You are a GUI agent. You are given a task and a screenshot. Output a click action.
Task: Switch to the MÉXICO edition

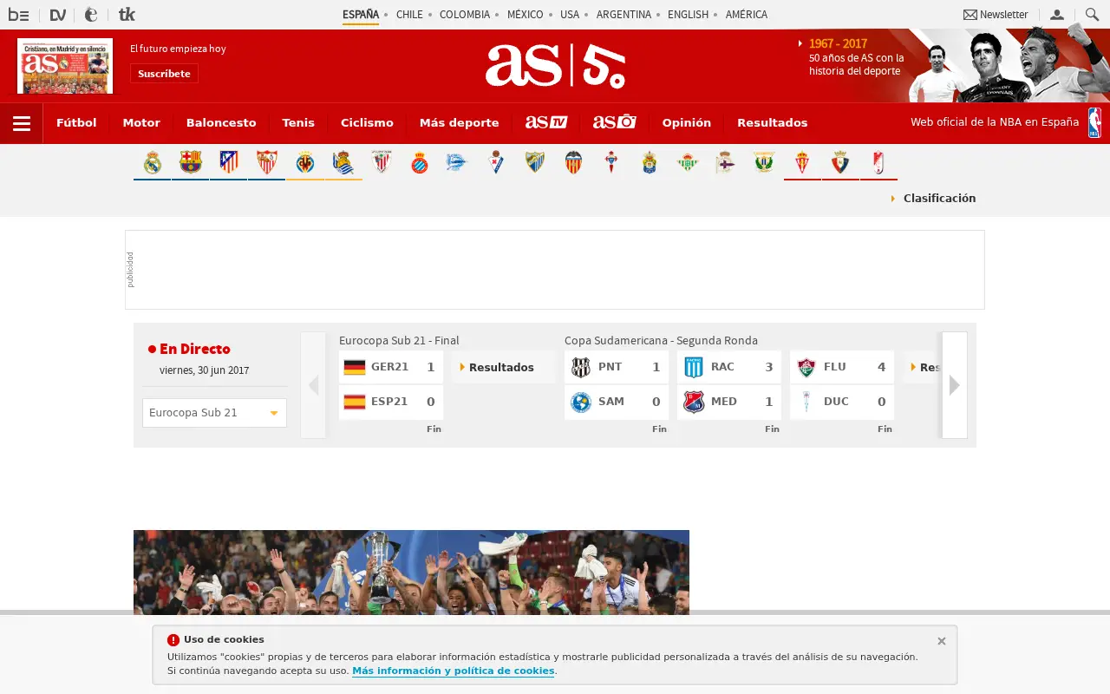point(526,15)
